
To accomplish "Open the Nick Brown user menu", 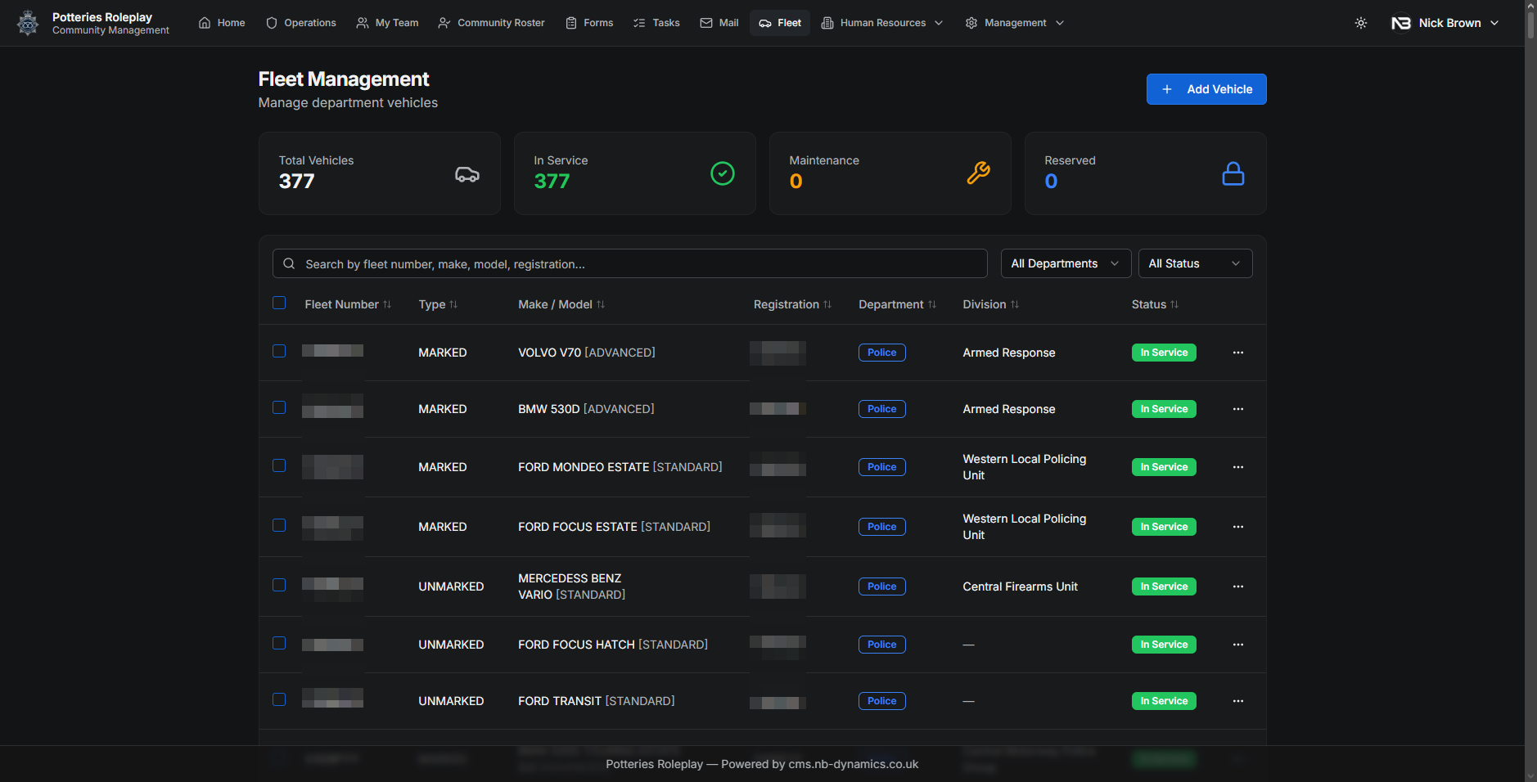I will coord(1445,23).
